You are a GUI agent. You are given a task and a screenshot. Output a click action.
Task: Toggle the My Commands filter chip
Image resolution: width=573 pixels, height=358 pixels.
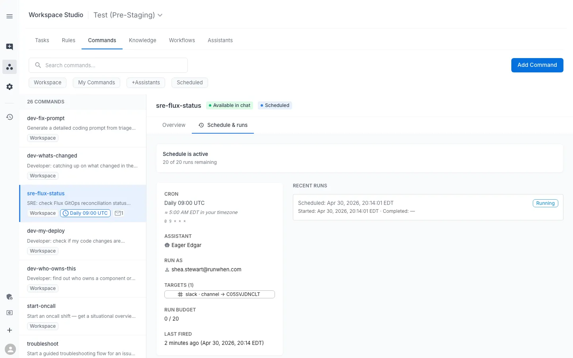coord(96,82)
